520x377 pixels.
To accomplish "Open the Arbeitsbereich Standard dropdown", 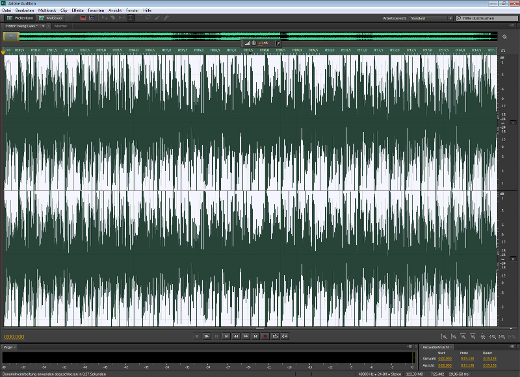I will 431,18.
